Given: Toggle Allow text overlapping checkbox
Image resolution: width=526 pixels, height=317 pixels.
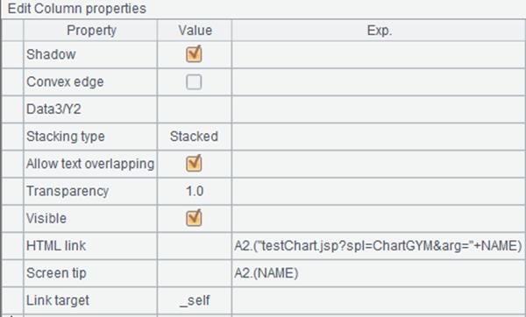Looking at the screenshot, I should pos(194,163).
